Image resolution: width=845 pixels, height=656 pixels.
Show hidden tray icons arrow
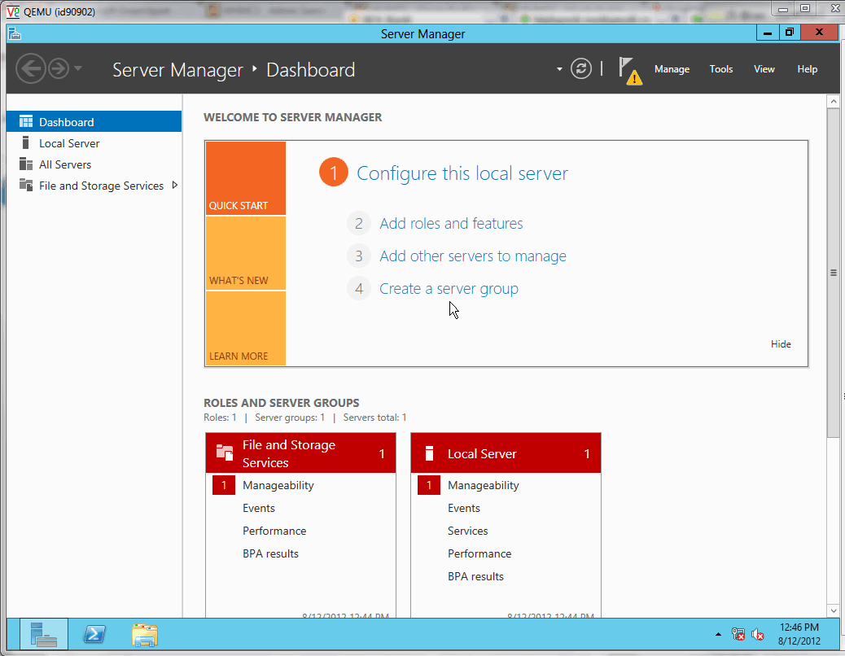coord(718,635)
